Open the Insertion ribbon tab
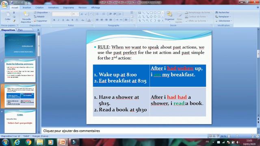260x146 pixels. pyautogui.click(x=27, y=8)
